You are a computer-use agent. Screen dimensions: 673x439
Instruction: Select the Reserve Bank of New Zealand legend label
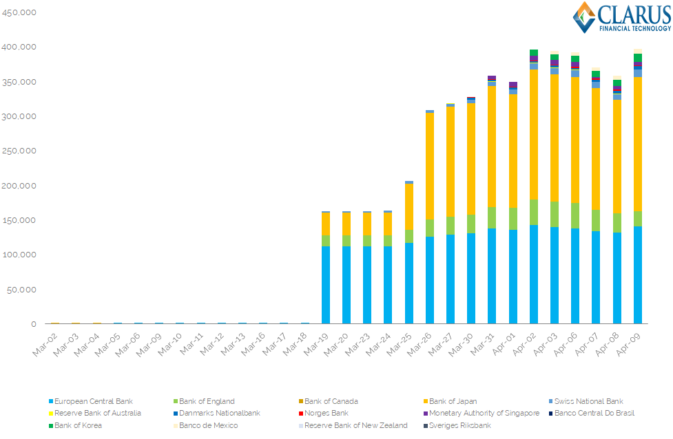355,425
